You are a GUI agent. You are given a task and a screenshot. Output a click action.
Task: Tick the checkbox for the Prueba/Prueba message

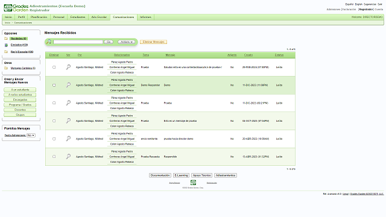tap(54, 103)
